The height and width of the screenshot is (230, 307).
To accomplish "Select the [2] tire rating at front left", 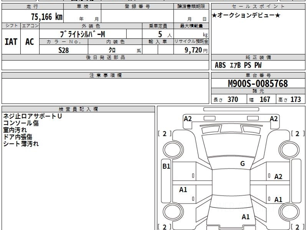I will (165, 133).
